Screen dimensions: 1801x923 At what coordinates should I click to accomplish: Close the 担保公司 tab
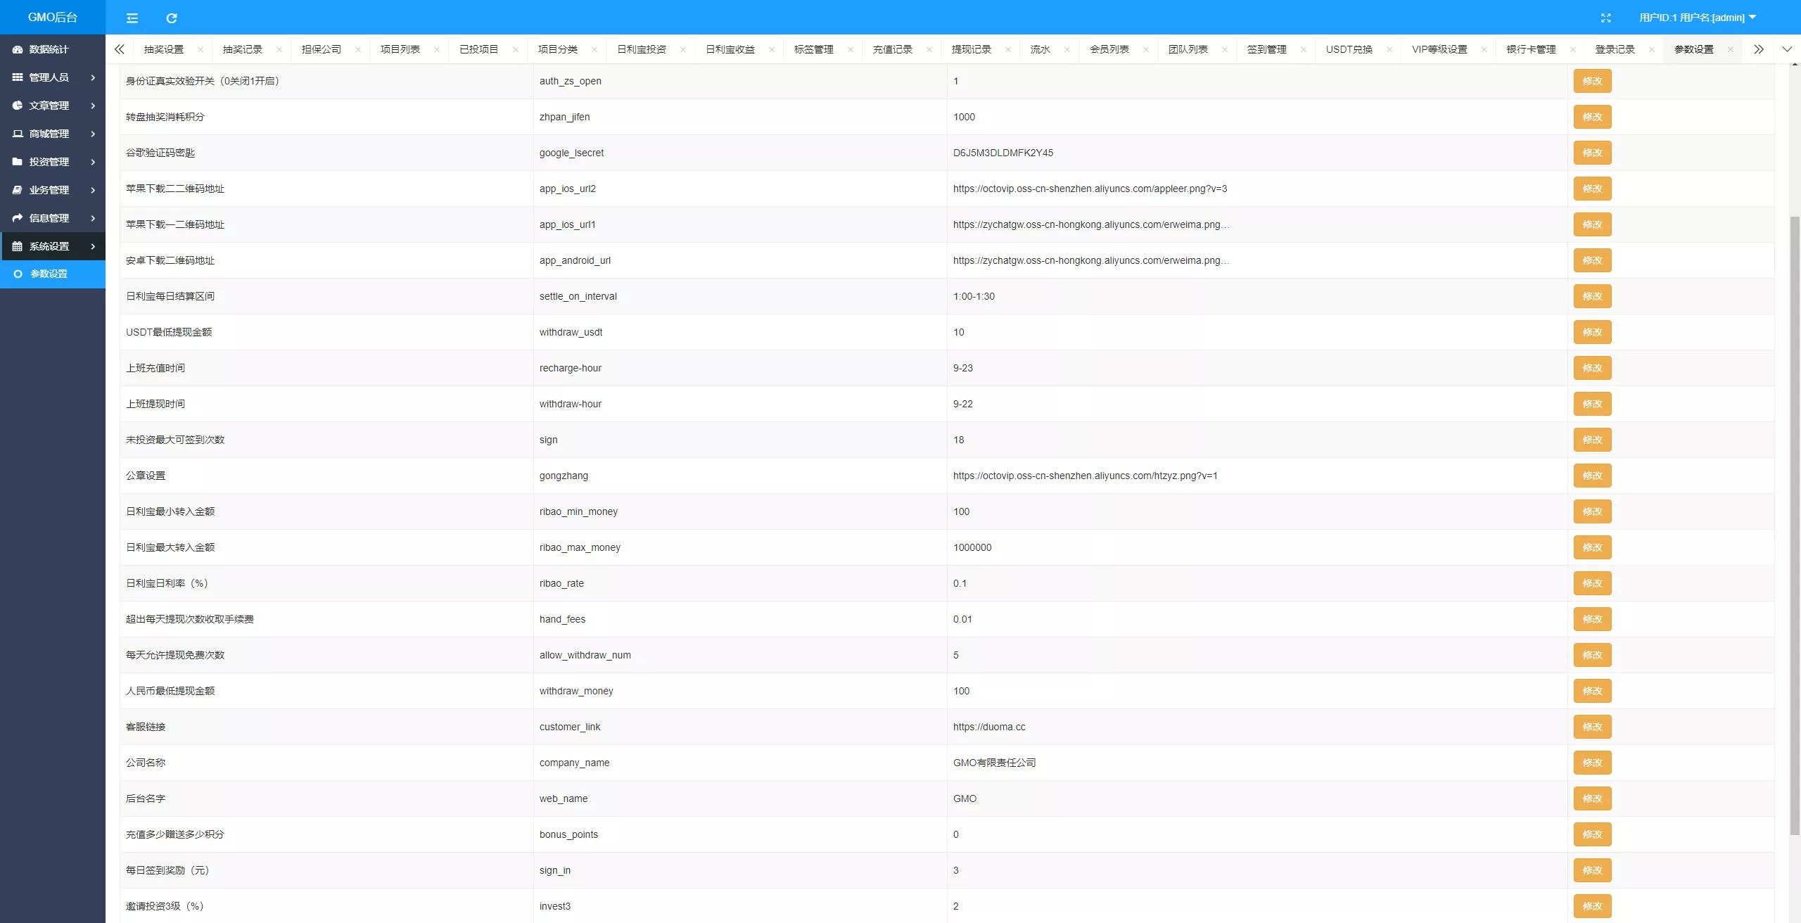[358, 49]
